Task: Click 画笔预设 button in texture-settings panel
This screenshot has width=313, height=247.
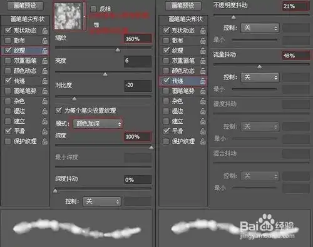Action: (x=25, y=6)
